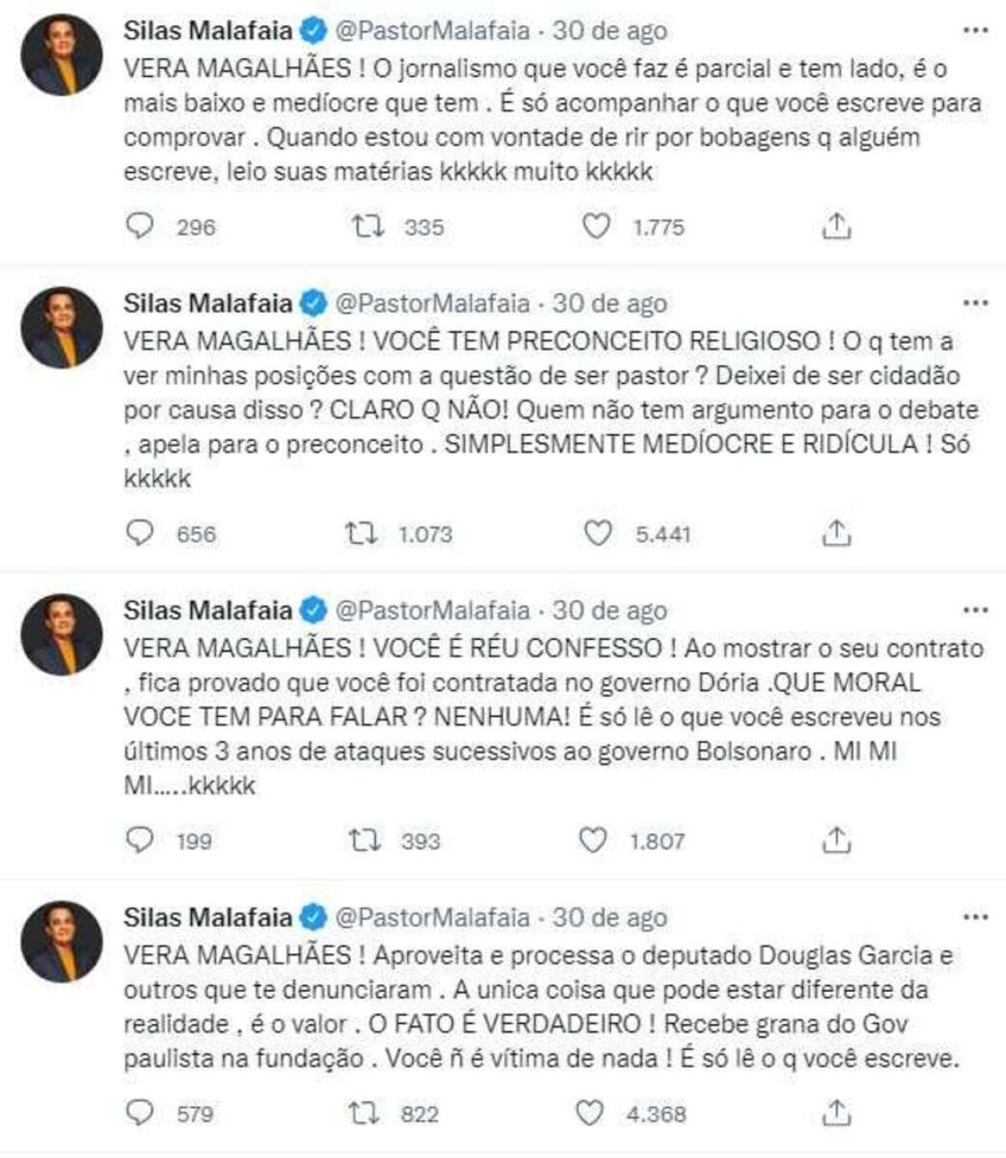Viewport: 1006px width, 1158px height.
Task: Share the first tweet about 'jornalismo parcial'
Action: [x=837, y=226]
